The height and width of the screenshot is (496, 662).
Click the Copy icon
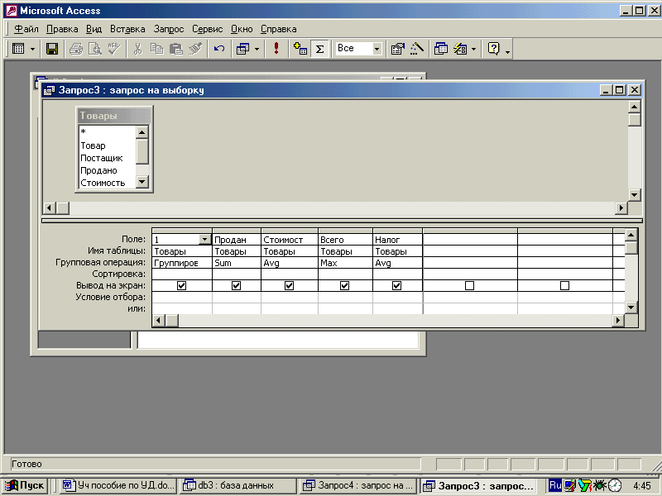pos(156,49)
